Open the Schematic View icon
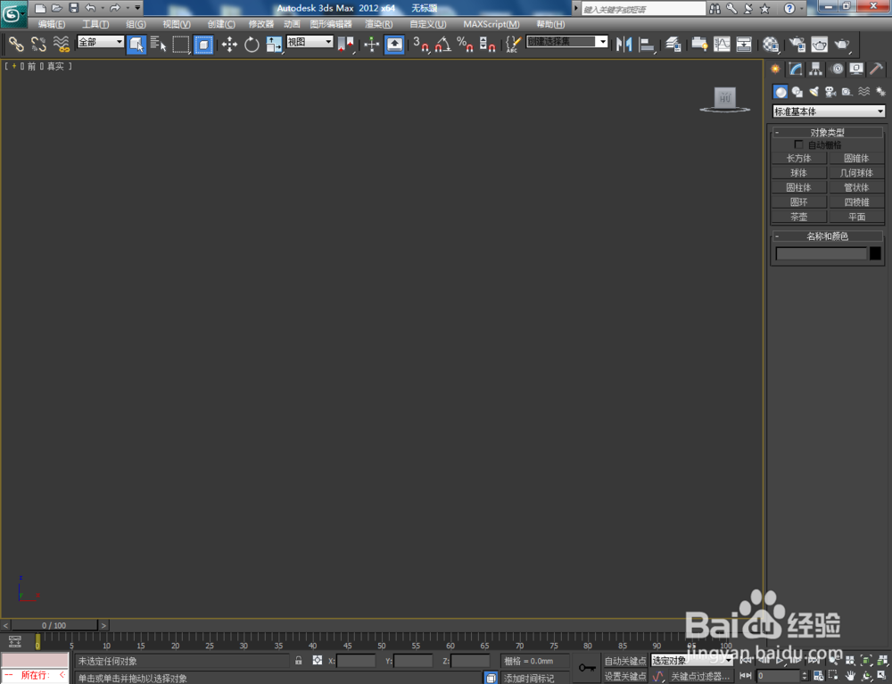The width and height of the screenshot is (892, 684). [744, 45]
